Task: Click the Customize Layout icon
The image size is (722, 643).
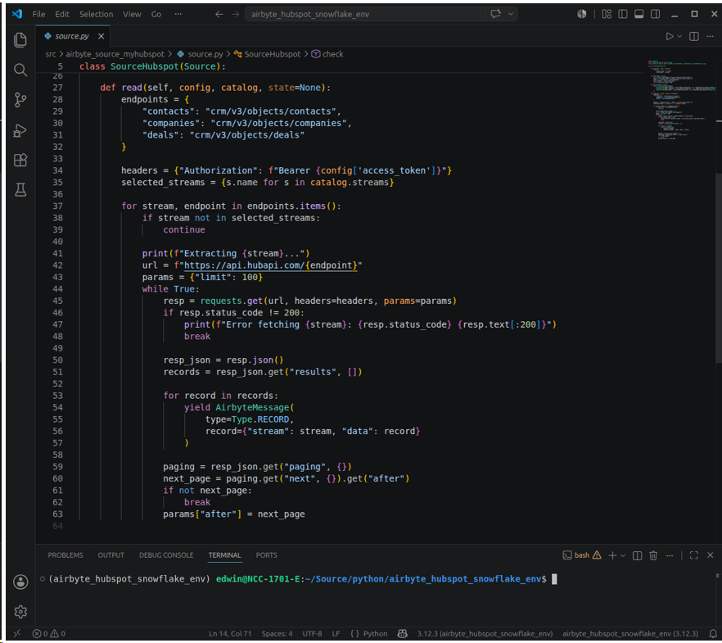Action: click(x=607, y=14)
